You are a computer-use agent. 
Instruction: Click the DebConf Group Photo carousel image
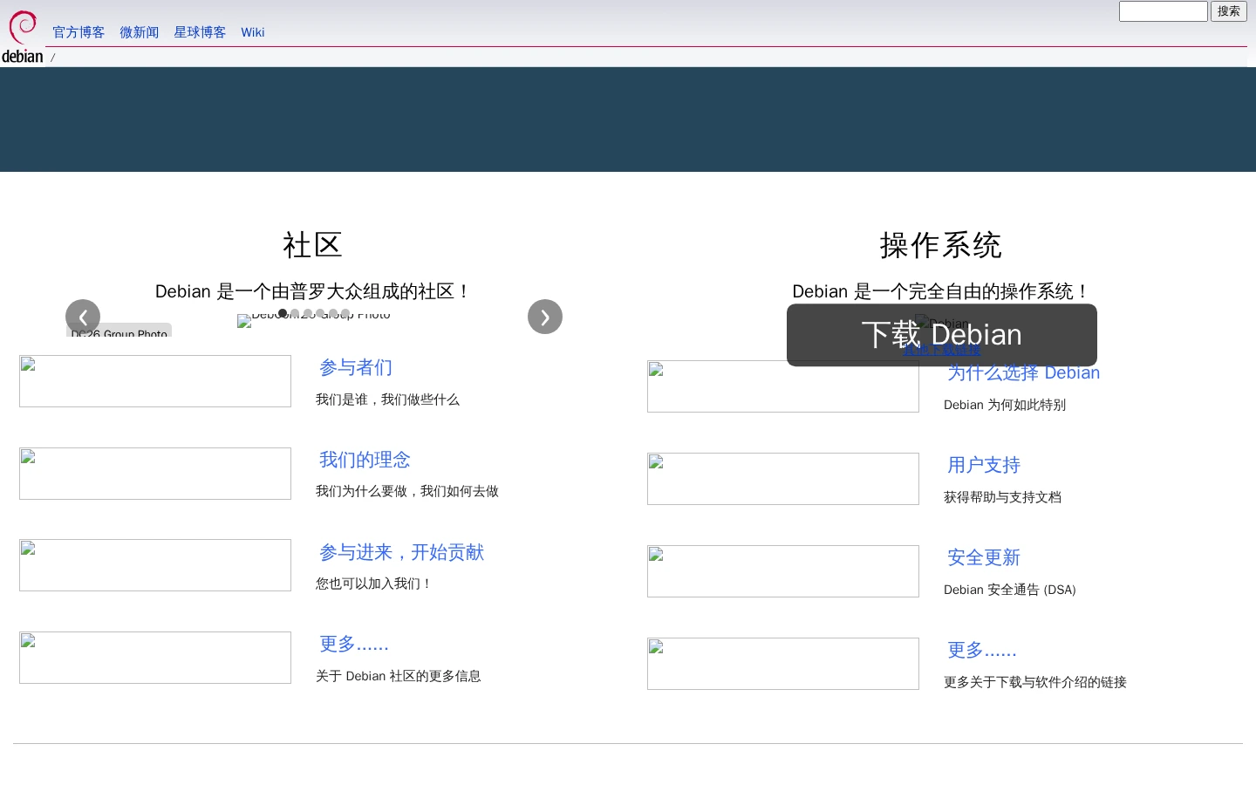pos(314,319)
